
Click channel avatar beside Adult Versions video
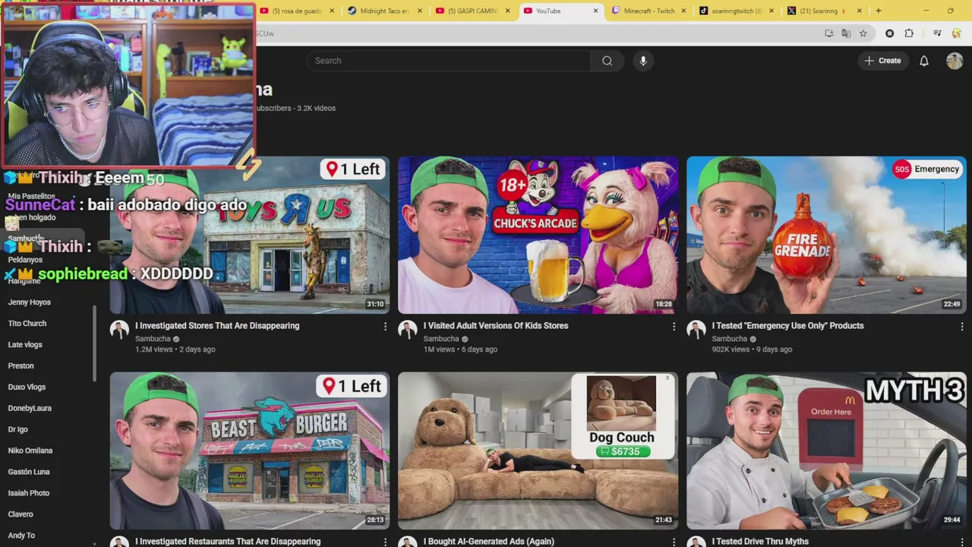tap(408, 329)
